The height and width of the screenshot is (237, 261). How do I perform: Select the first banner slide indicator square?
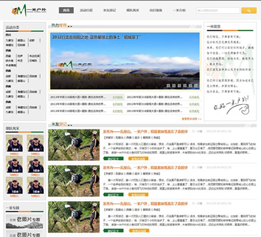[168, 86]
